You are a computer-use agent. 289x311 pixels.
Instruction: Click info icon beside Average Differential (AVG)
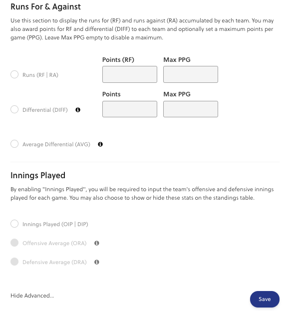(x=100, y=144)
